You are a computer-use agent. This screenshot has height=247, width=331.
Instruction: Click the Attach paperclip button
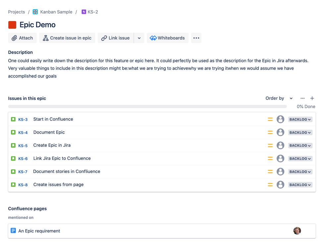pyautogui.click(x=23, y=38)
